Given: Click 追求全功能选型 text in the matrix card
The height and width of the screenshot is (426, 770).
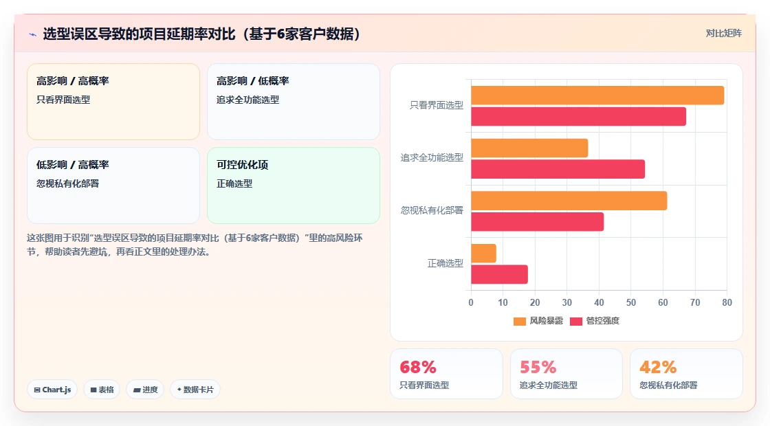Looking at the screenshot, I should (x=248, y=100).
